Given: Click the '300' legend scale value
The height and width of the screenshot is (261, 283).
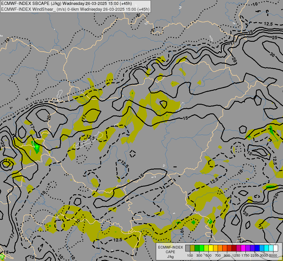Looking at the screenshot, I should [199, 255].
